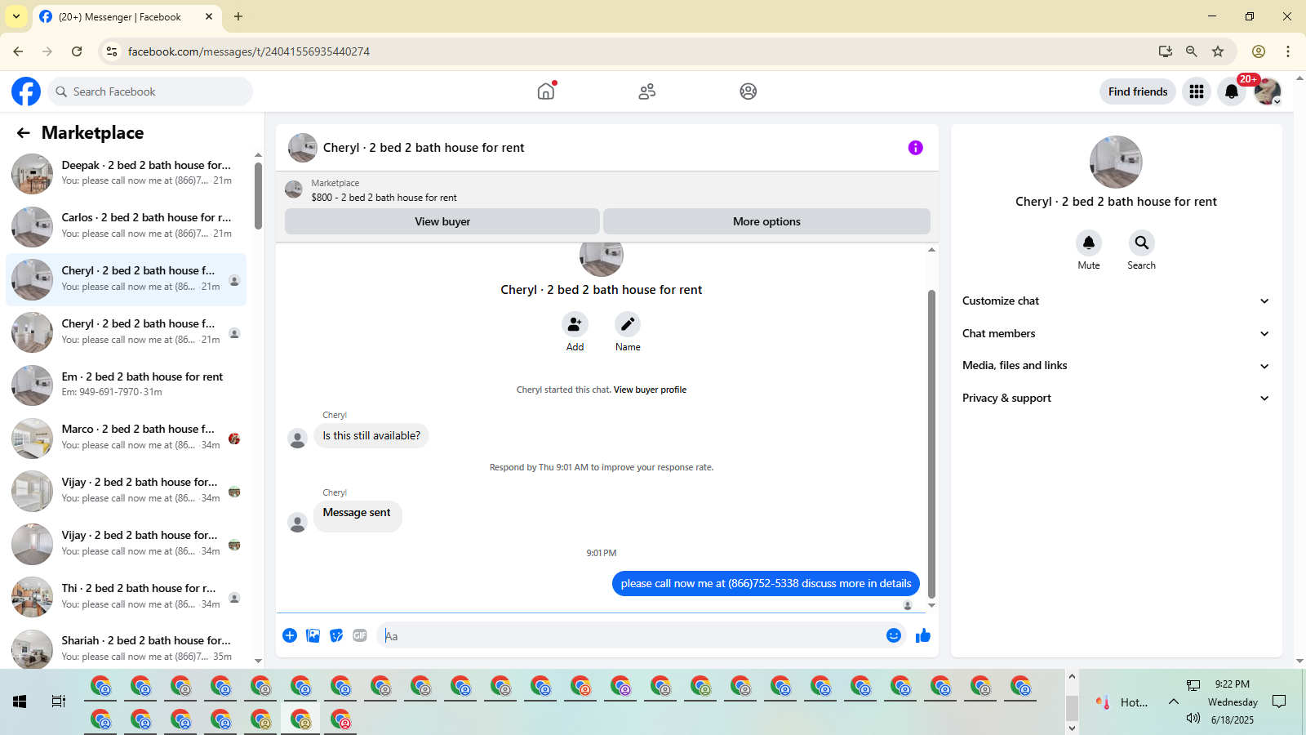Open Em's conversation with phone number
The height and width of the screenshot is (735, 1306).
(127, 385)
